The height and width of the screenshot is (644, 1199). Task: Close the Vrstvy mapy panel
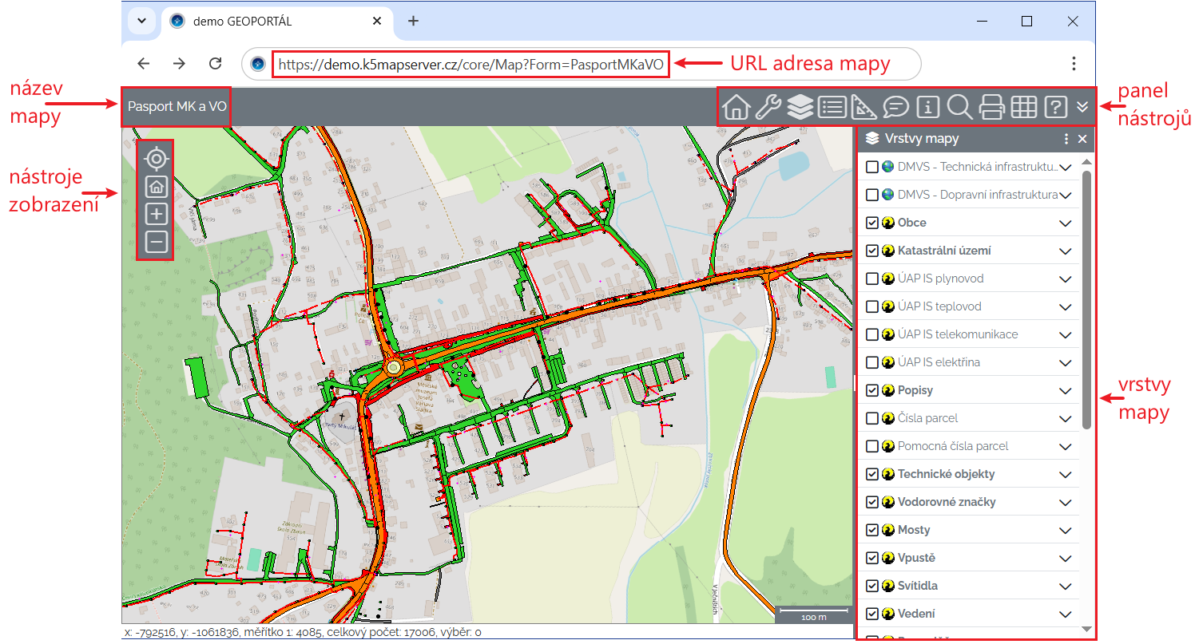tap(1082, 139)
